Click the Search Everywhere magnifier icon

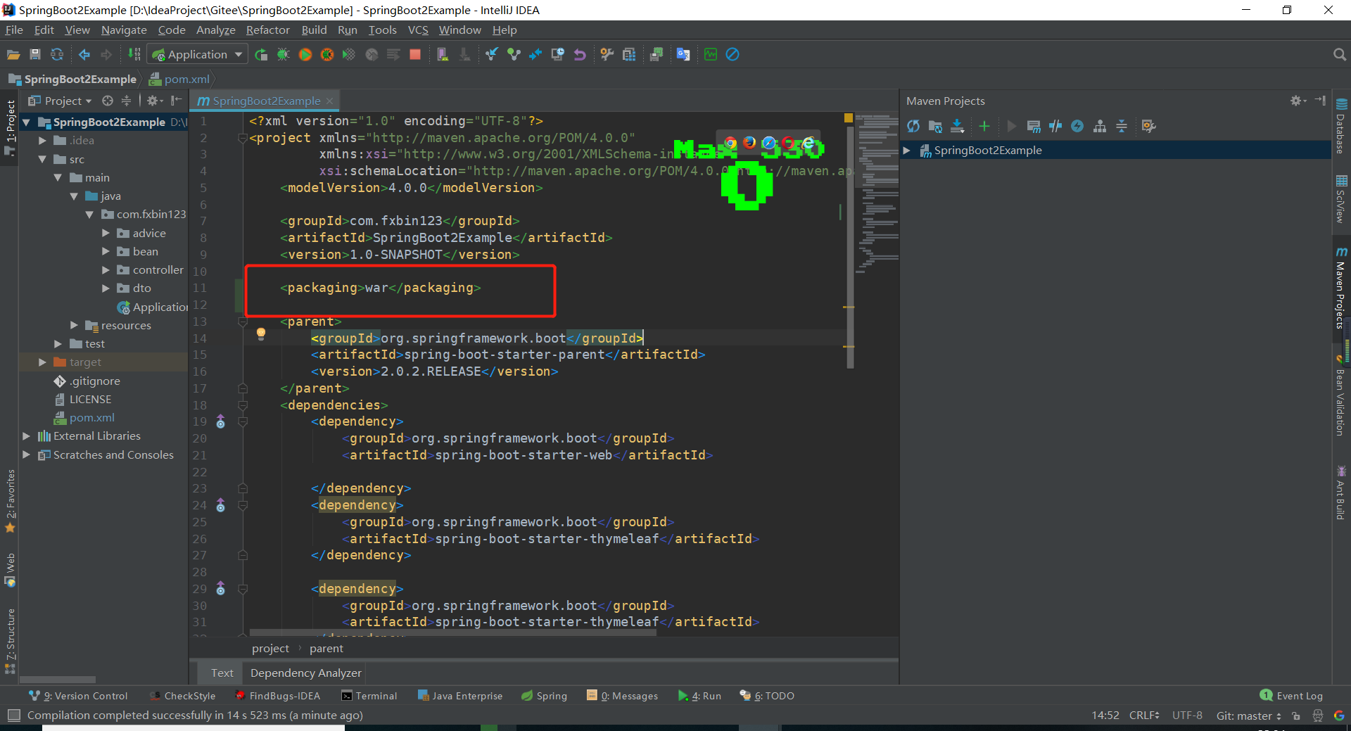(x=1339, y=54)
